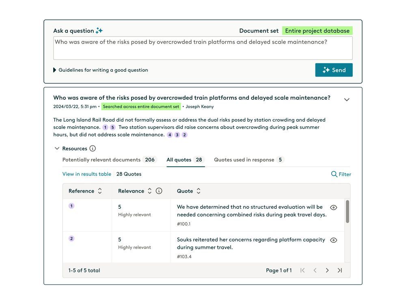
Task: Sort the table by the Reference column arrows
Action: pos(100,191)
